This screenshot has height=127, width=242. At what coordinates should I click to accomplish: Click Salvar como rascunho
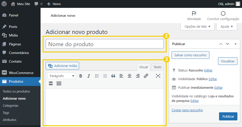coord(190,55)
